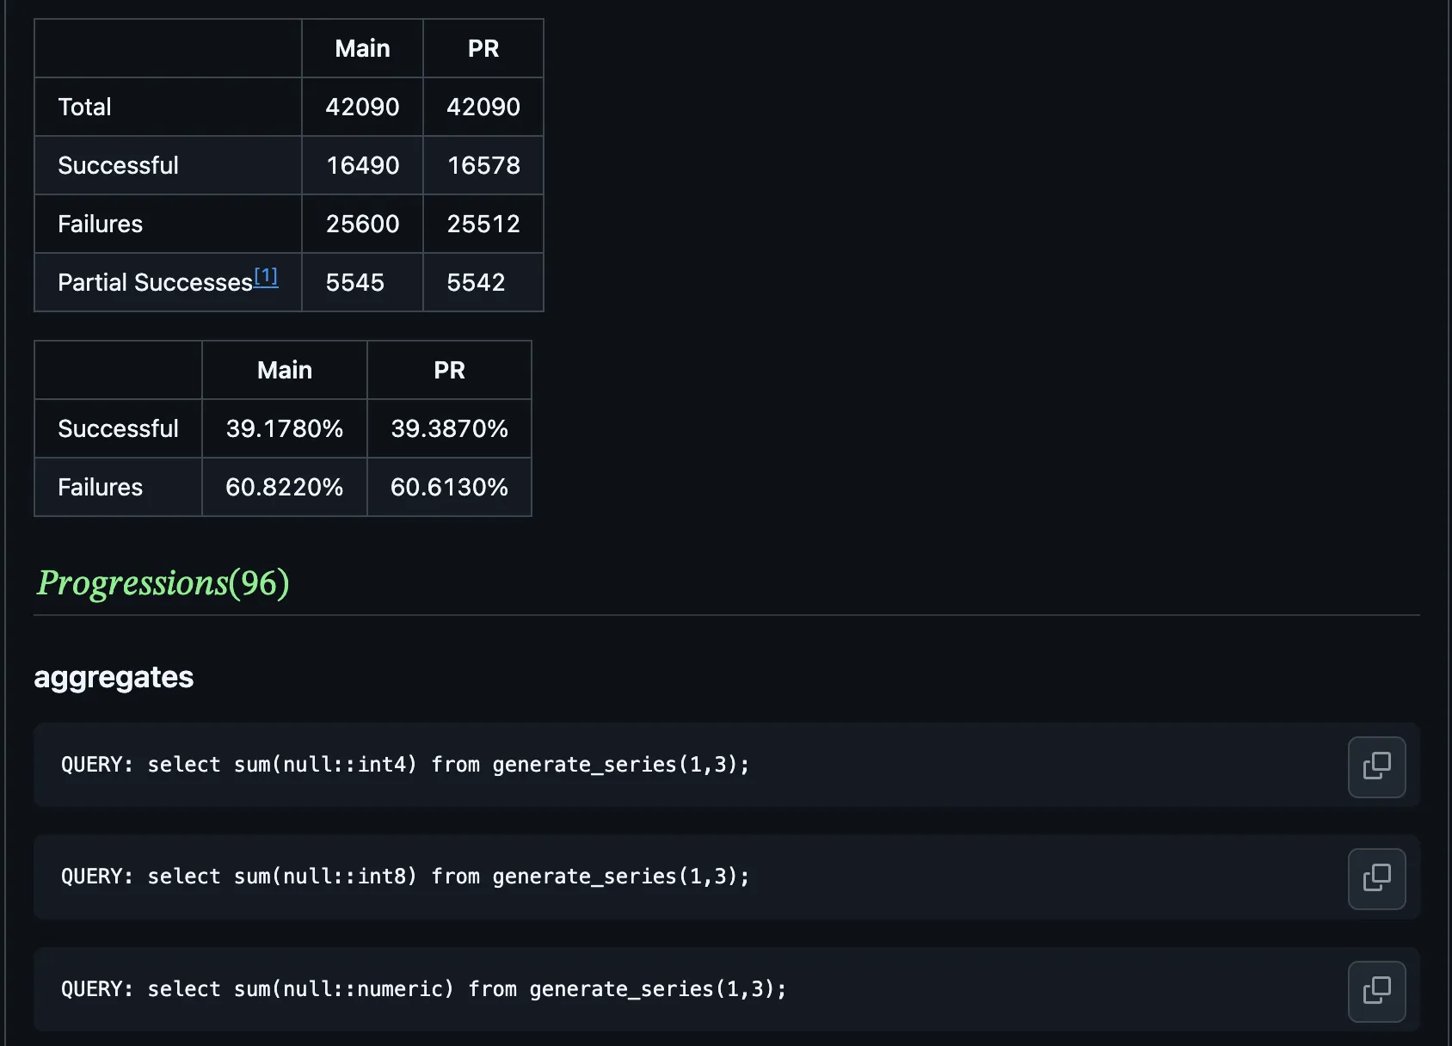Select the first QUERY code block text
This screenshot has width=1452, height=1046.
404,765
